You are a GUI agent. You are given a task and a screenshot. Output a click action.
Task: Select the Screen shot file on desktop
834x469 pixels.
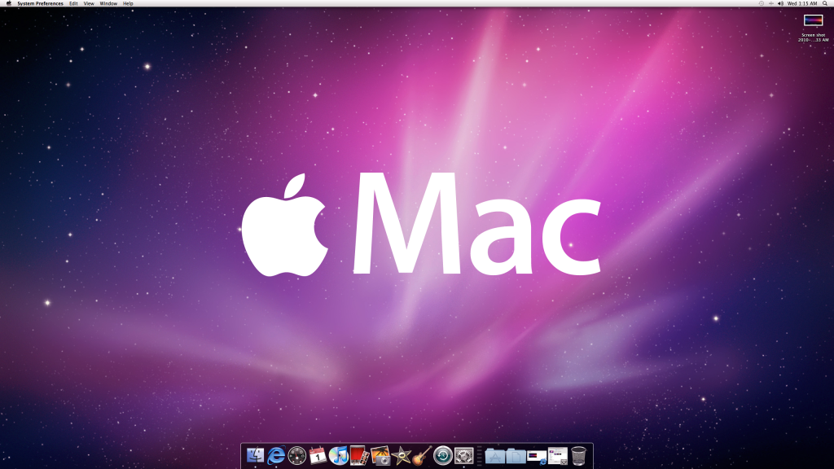[x=813, y=20]
